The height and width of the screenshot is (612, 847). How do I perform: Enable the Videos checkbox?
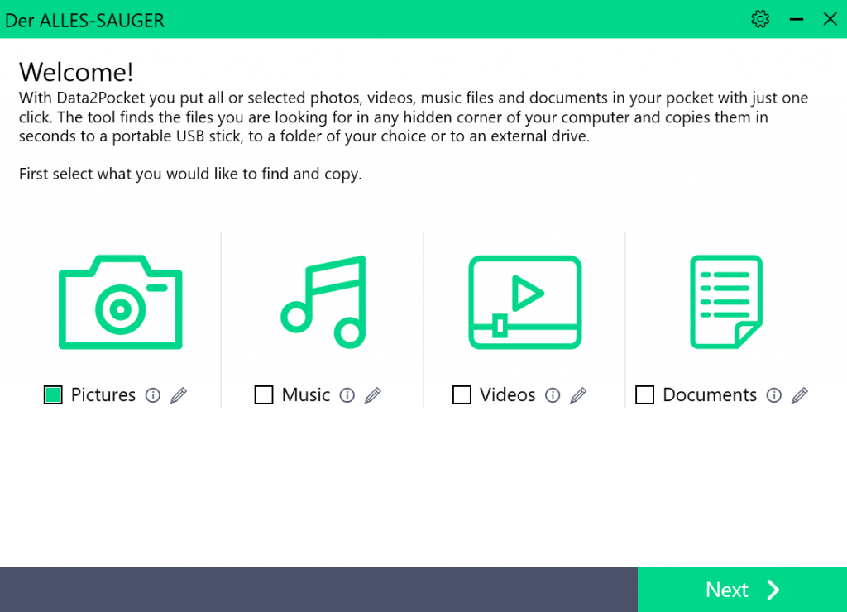pos(462,394)
